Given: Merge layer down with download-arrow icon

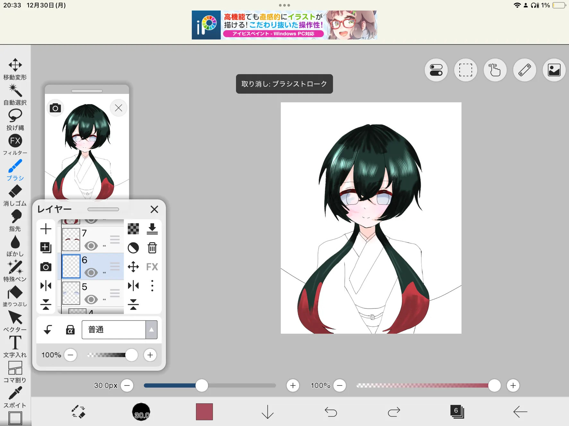Looking at the screenshot, I should [x=152, y=229].
